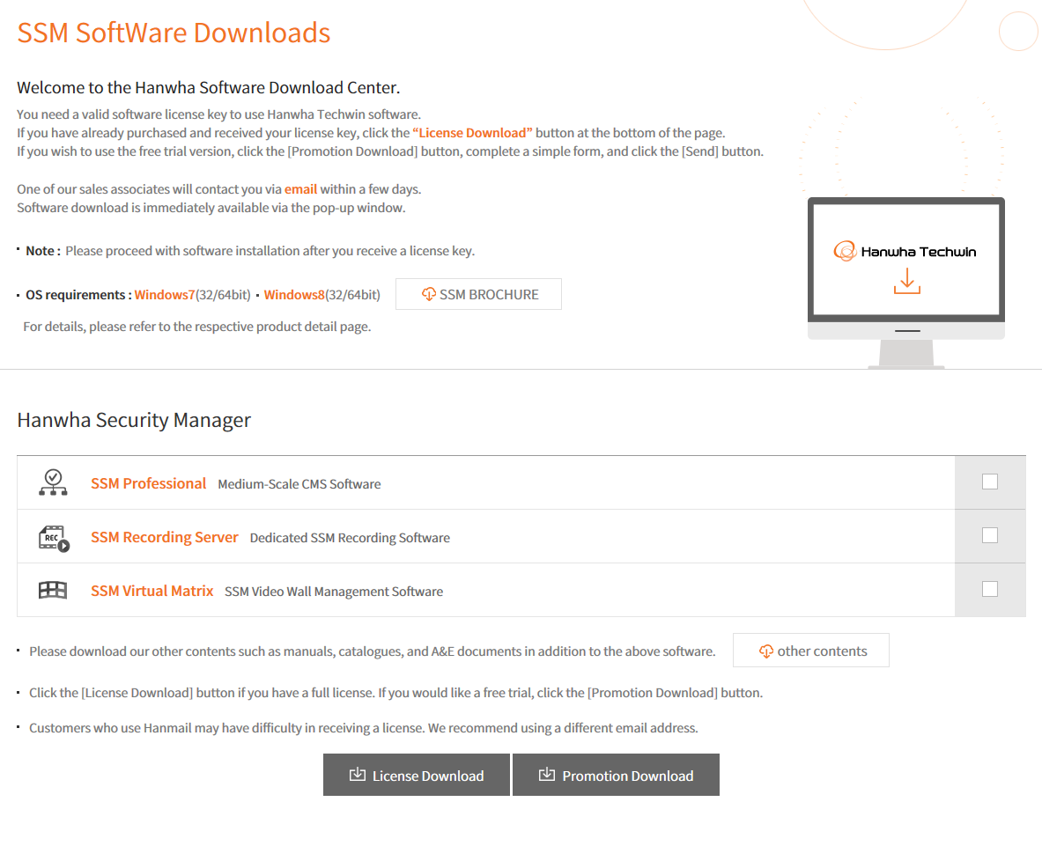Check the SSM Recording Server checkbox

tap(990, 536)
